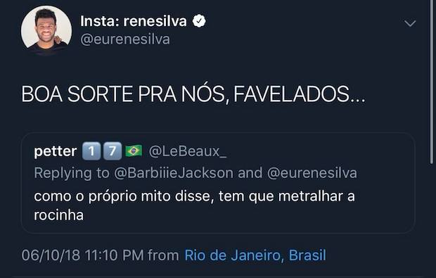Viewport: 436px width, 278px height.
Task: Click the display name Insta: renesilva
Action: (134, 21)
